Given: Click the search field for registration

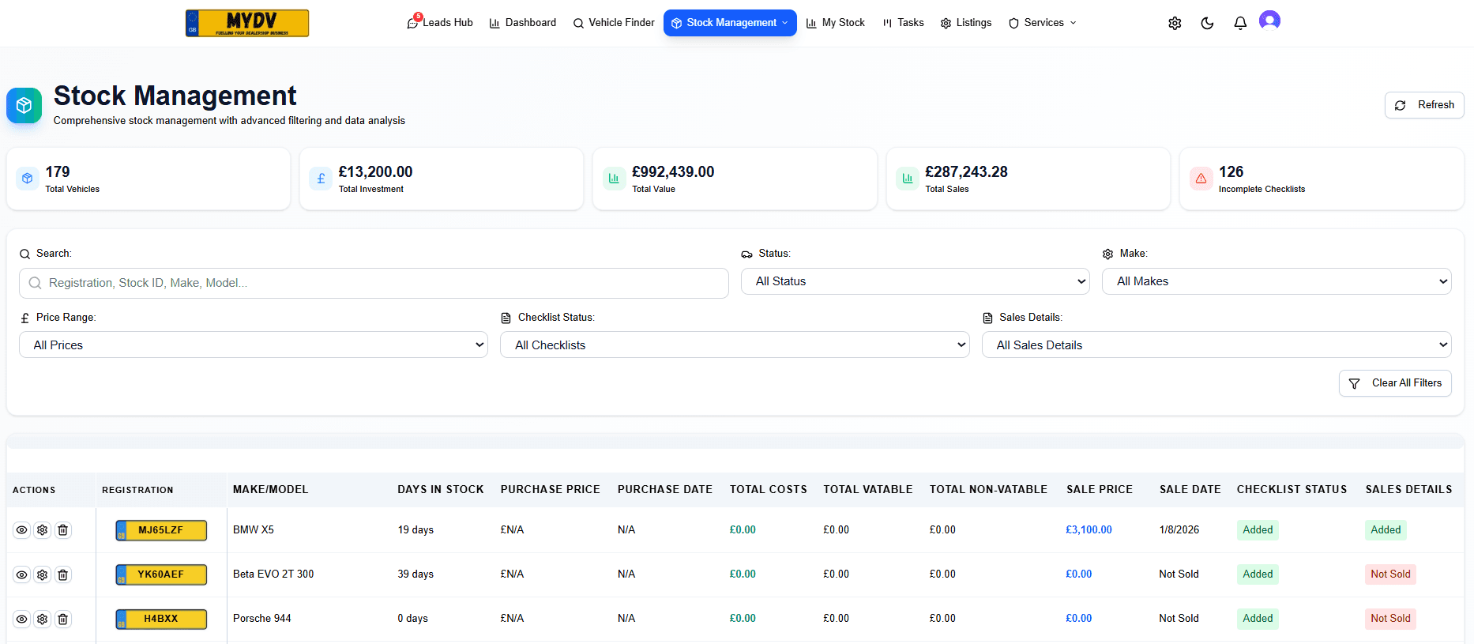Looking at the screenshot, I should [x=374, y=283].
